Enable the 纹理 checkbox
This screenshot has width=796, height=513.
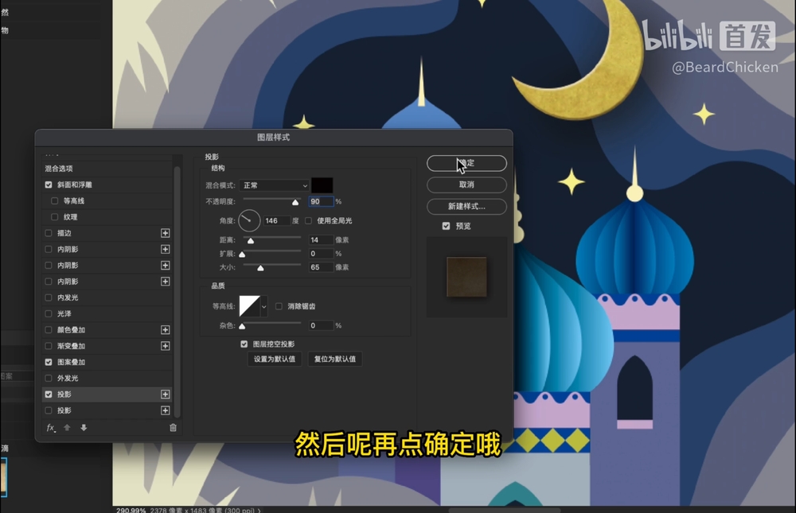(x=55, y=217)
